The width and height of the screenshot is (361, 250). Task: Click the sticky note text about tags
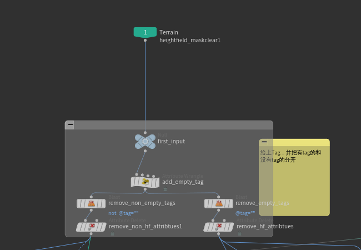click(290, 156)
